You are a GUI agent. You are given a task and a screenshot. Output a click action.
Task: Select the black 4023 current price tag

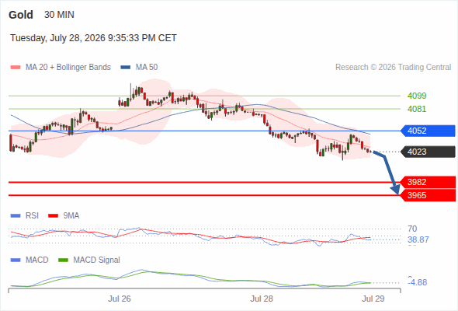click(x=428, y=152)
